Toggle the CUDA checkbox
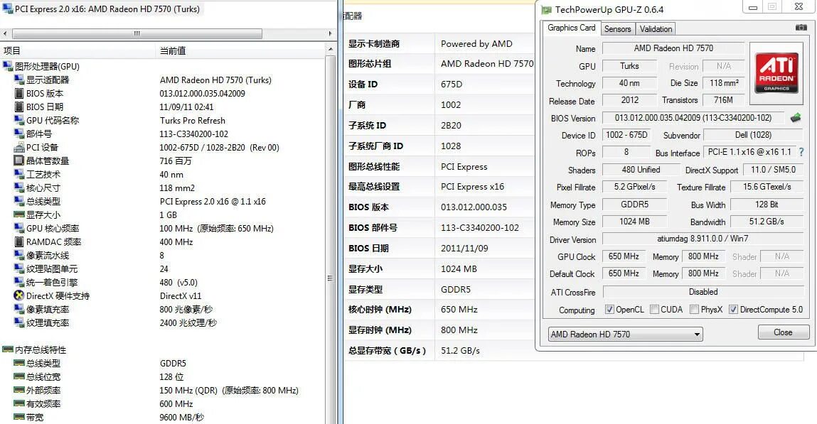 coord(654,310)
